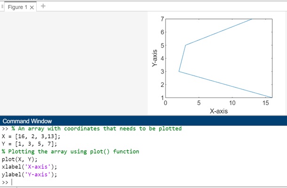Click the Command Window title bar
This screenshot has height=188, width=287.
coord(143,121)
